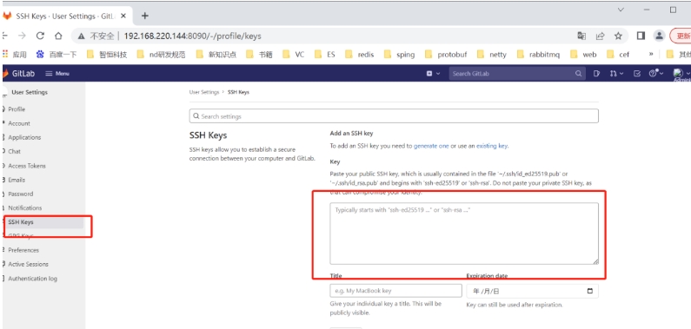This screenshot has height=329, width=691.
Task: Click the search magnifier in Search GitLab
Action: click(578, 74)
